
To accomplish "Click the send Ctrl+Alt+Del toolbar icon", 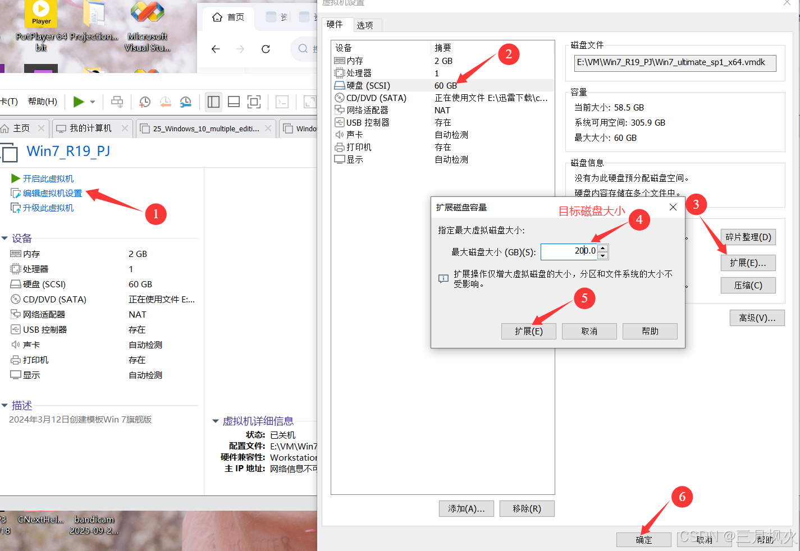I will tap(117, 102).
